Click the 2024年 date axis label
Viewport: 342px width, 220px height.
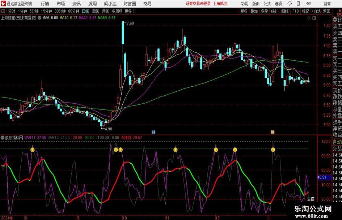[x=7, y=218]
